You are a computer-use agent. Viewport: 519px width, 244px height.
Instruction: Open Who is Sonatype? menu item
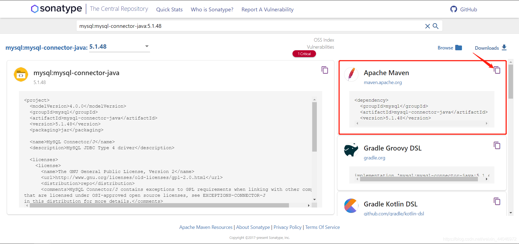click(x=212, y=9)
